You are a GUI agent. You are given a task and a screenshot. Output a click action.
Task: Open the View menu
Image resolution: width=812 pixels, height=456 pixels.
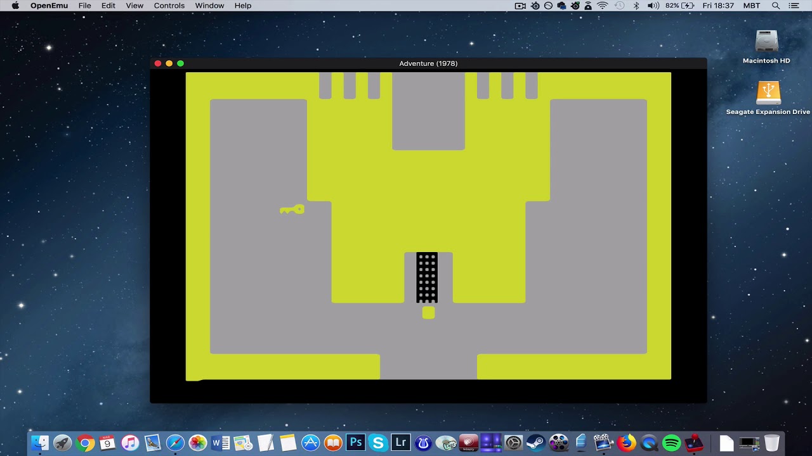134,6
